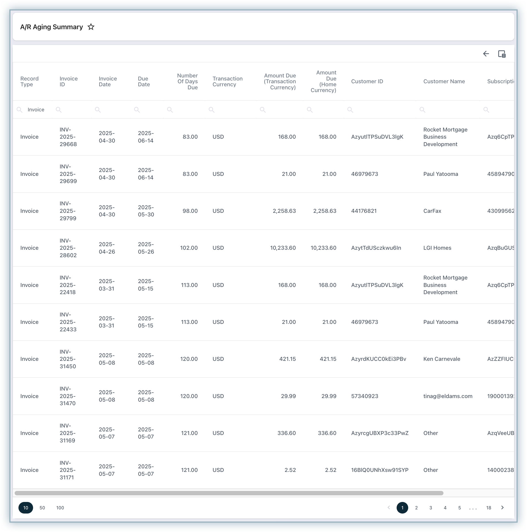The image size is (527, 532).
Task: Favorite the A/R Aging Summary report star
Action: click(91, 27)
